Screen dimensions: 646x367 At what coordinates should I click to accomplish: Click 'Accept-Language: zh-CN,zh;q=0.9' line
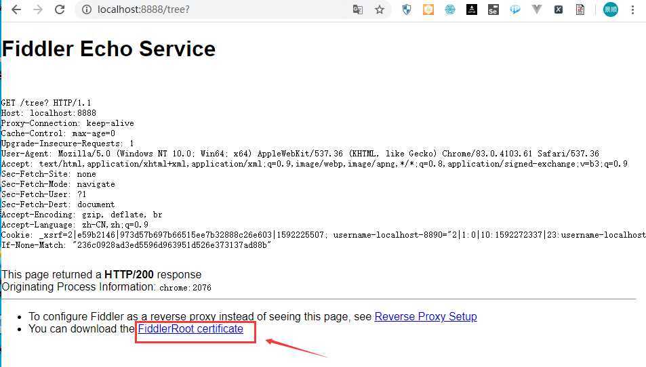tap(75, 225)
